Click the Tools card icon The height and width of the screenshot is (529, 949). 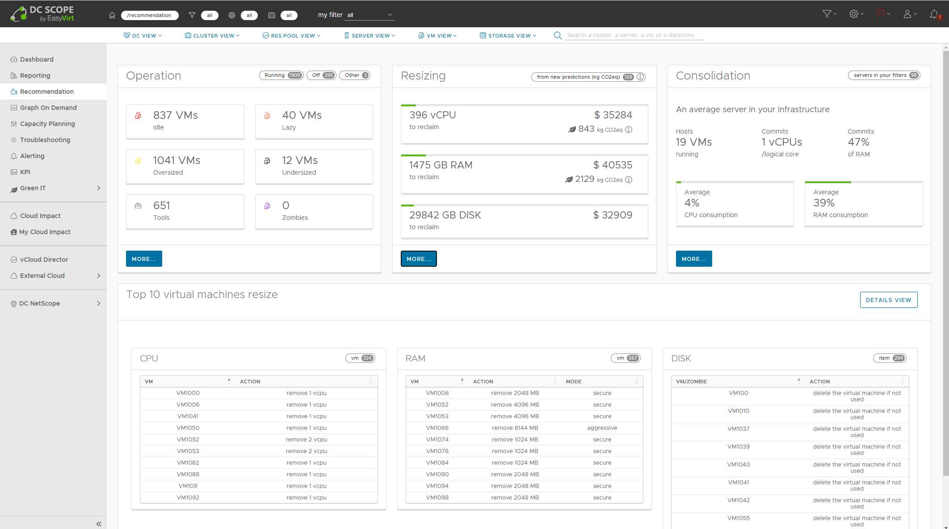138,206
